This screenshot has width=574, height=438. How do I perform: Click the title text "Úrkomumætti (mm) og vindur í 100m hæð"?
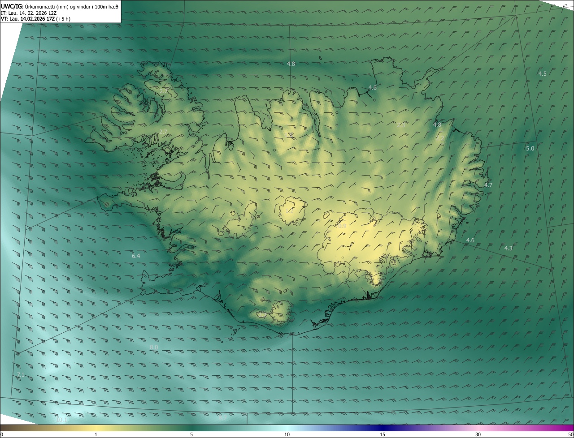72,6
